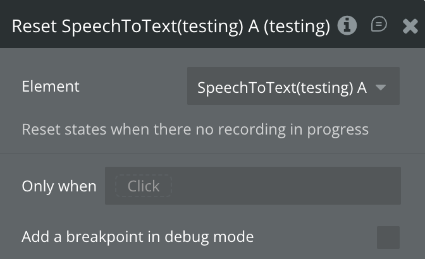Click empty space right of Click placeholder
The width and height of the screenshot is (425, 259).
tap(285, 186)
